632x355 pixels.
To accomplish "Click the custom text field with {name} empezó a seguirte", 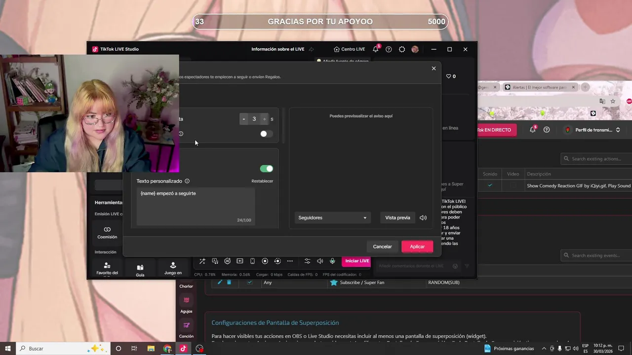I will [196, 206].
